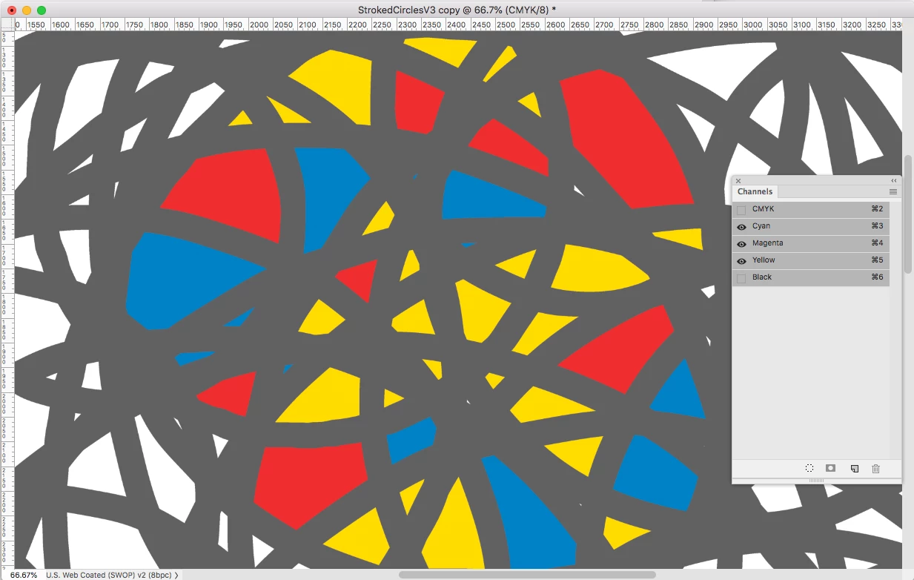Screen dimensions: 914x580
Task: Hide the Yellow channel eye icon
Action: (741, 260)
